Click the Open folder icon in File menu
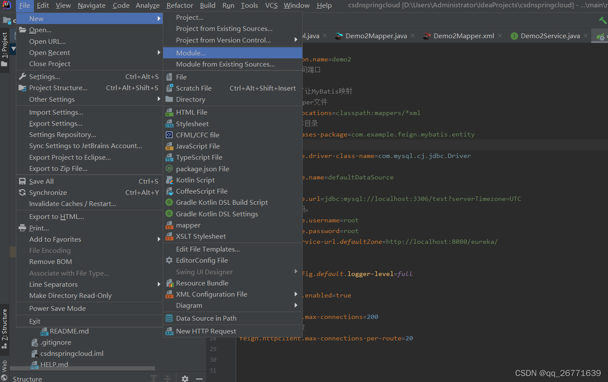Viewport: 608px width, 382px height. 22,30
